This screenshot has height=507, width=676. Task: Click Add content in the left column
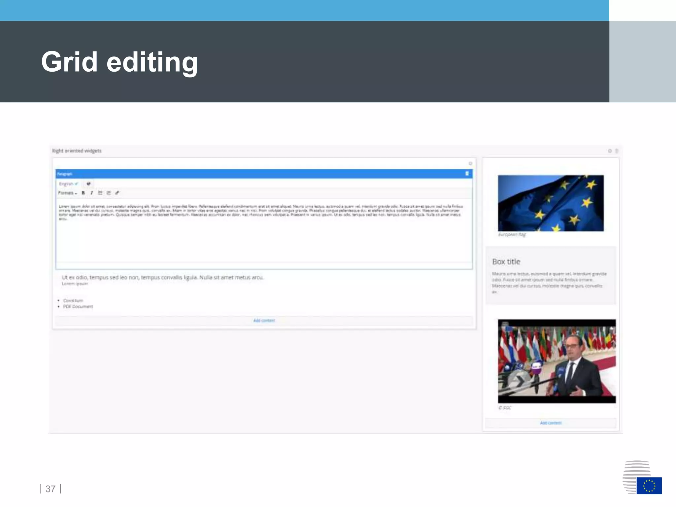(x=264, y=321)
